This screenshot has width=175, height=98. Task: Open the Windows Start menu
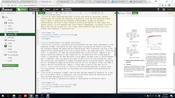point(2,96)
